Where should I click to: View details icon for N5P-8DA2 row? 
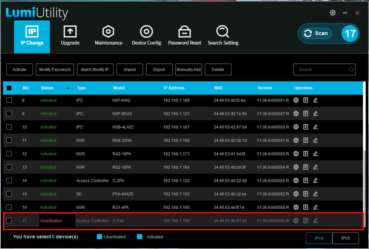tap(306, 114)
